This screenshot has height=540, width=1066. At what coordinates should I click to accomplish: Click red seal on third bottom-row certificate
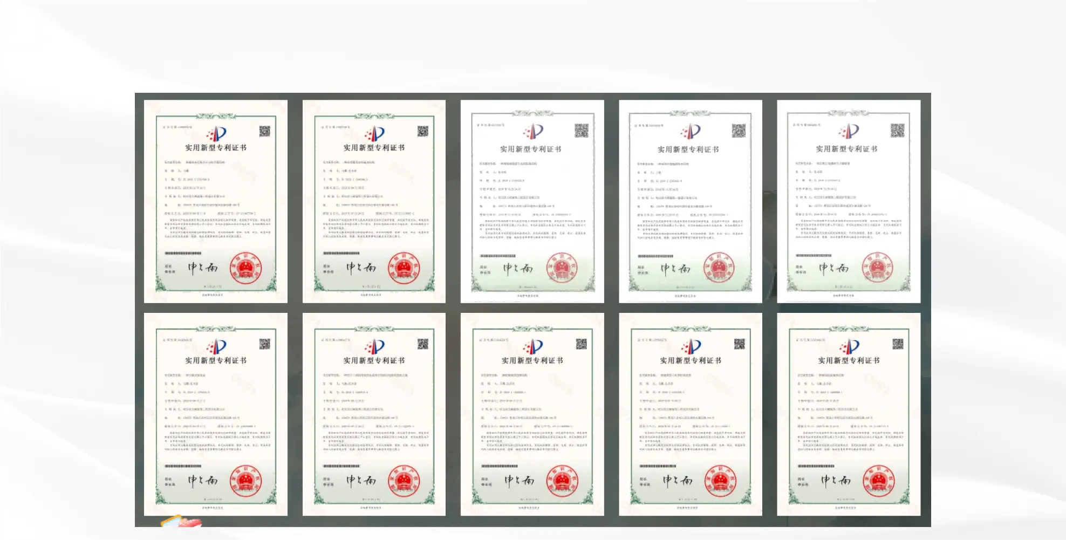tap(562, 481)
